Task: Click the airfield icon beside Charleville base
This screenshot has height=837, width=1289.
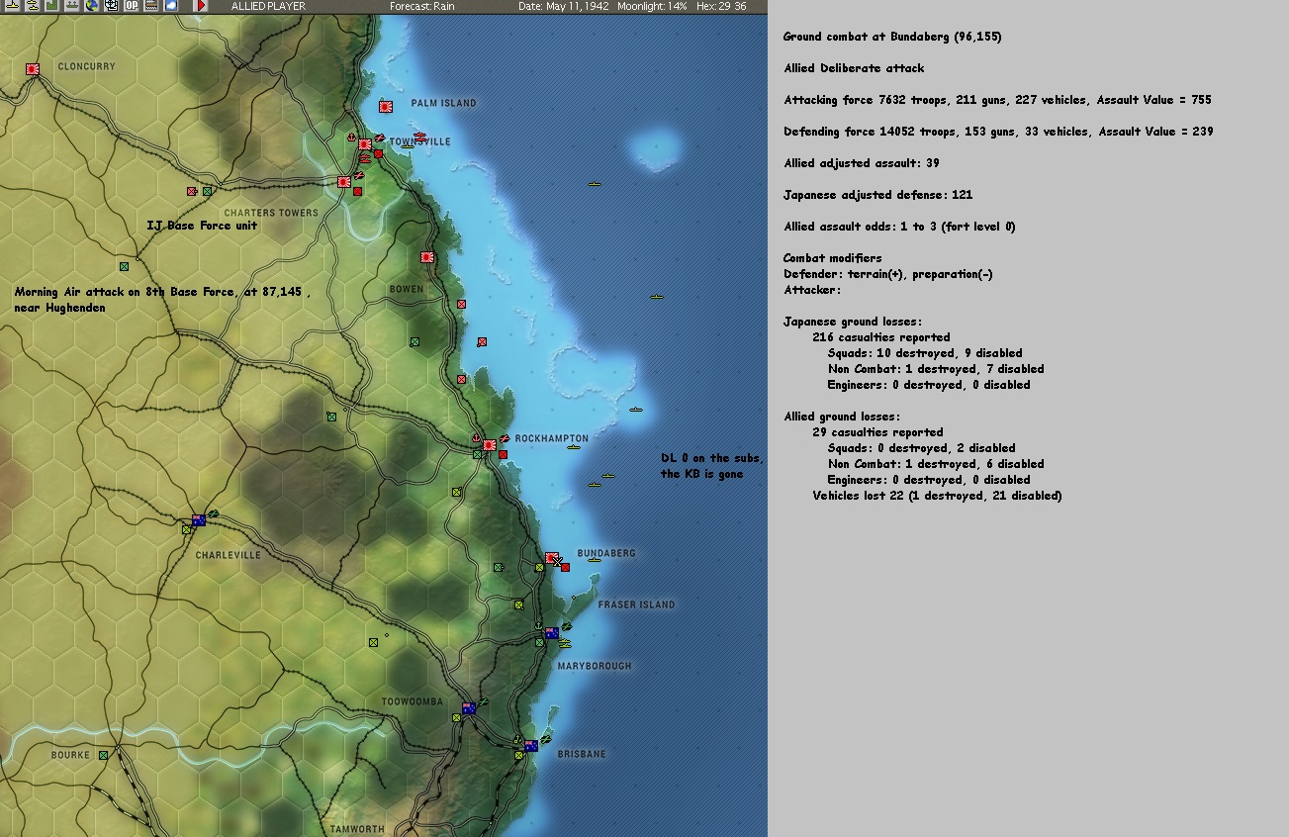Action: (213, 513)
